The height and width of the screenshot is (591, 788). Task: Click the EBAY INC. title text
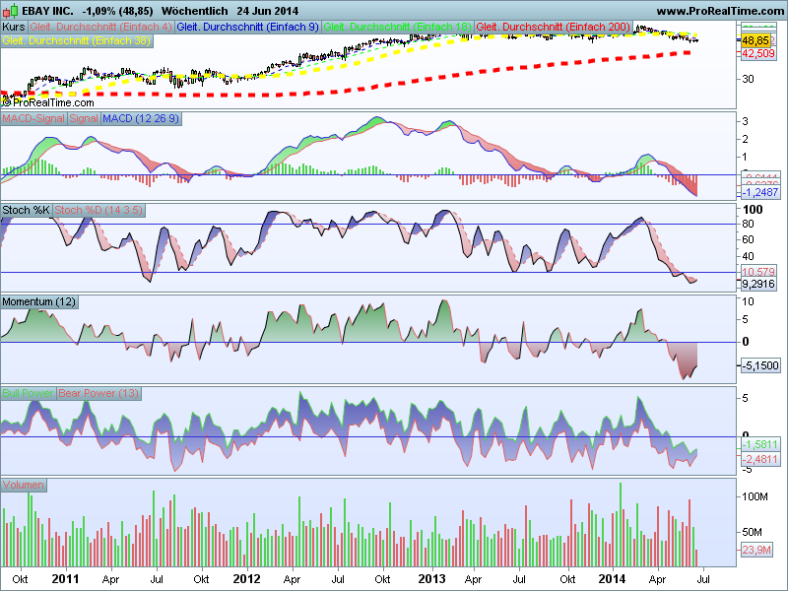pos(47,11)
